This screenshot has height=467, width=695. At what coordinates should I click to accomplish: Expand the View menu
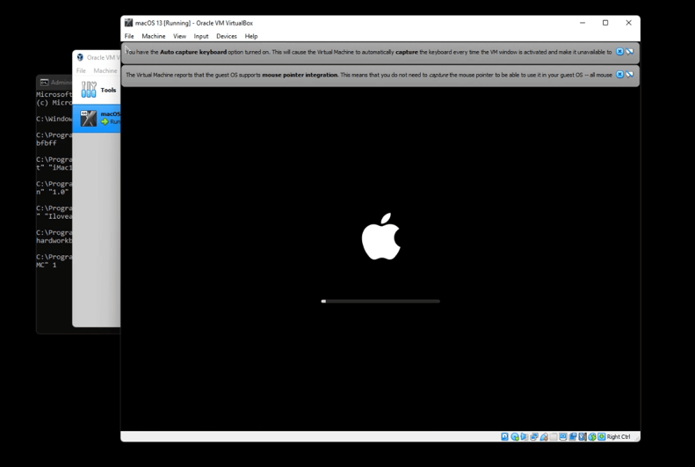click(179, 36)
